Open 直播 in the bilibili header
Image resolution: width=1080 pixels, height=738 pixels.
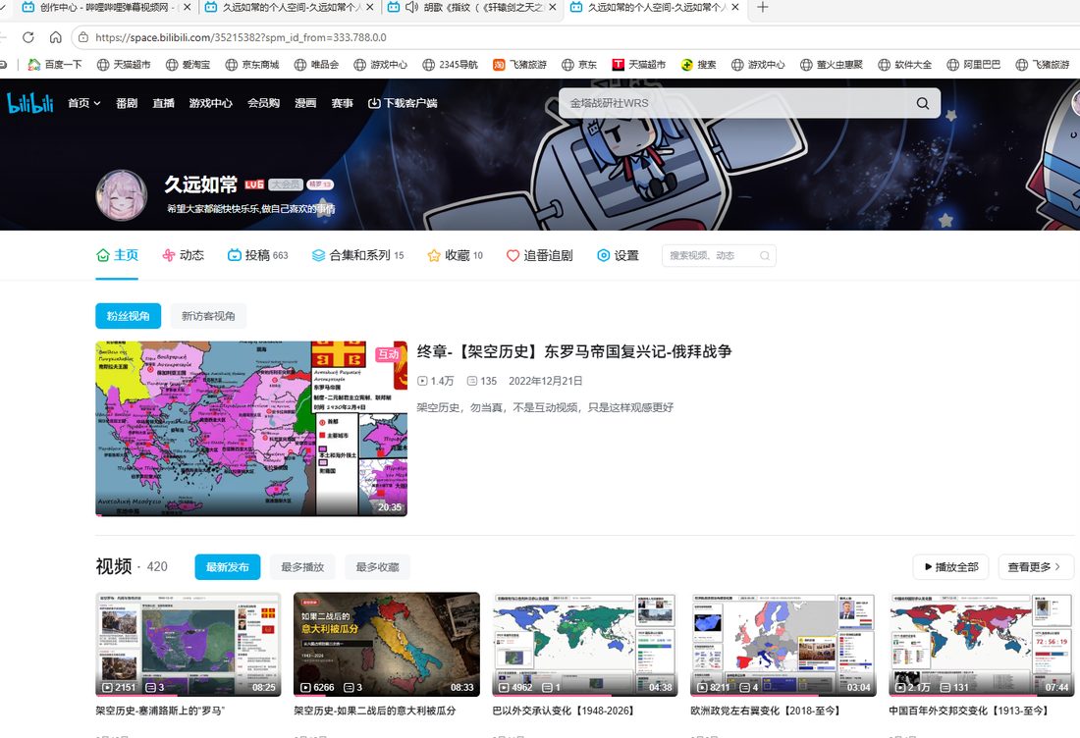coord(163,103)
